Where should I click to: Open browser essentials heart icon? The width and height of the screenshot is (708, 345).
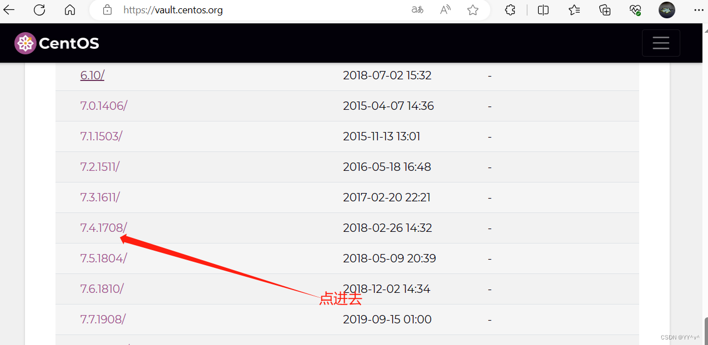[636, 10]
